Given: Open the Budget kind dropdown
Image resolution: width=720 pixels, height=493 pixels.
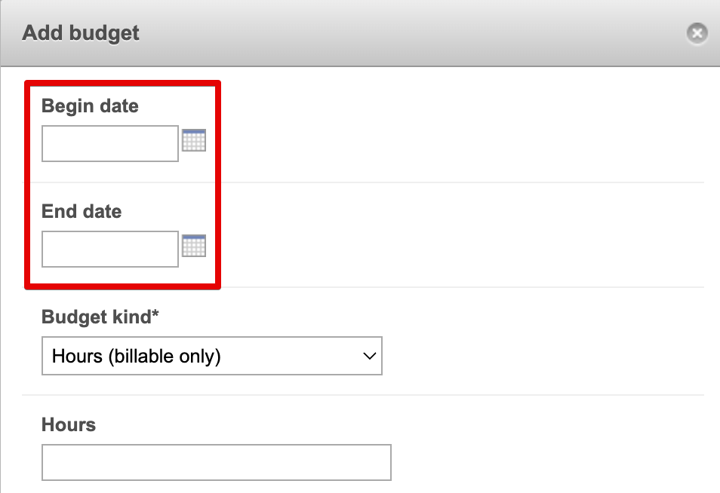Looking at the screenshot, I should click(212, 356).
